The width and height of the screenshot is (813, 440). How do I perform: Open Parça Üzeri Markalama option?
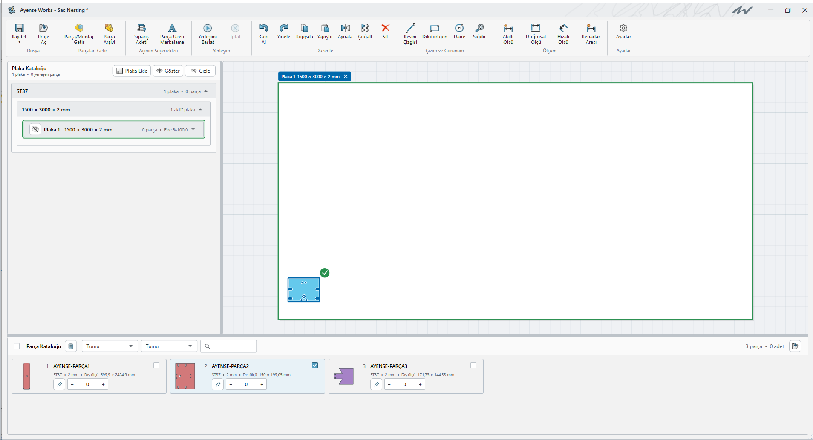172,34
